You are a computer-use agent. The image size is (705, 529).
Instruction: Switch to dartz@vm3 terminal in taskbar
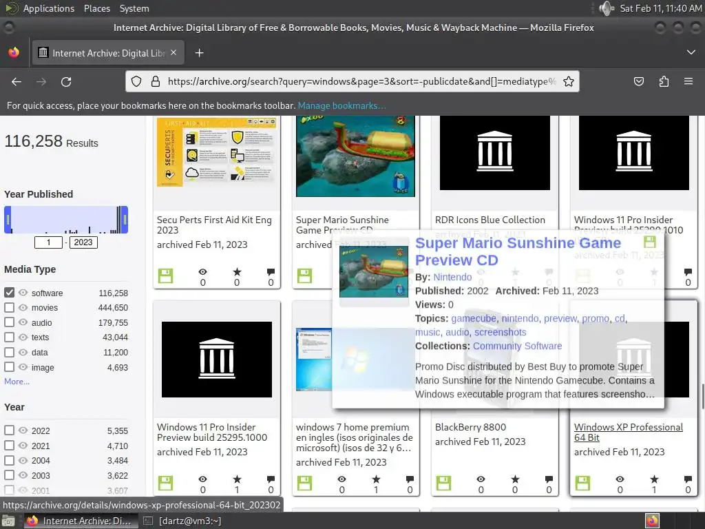click(182, 521)
